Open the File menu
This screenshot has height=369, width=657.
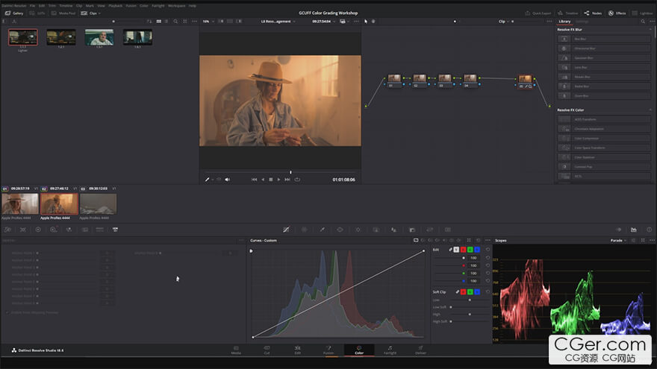click(x=32, y=6)
